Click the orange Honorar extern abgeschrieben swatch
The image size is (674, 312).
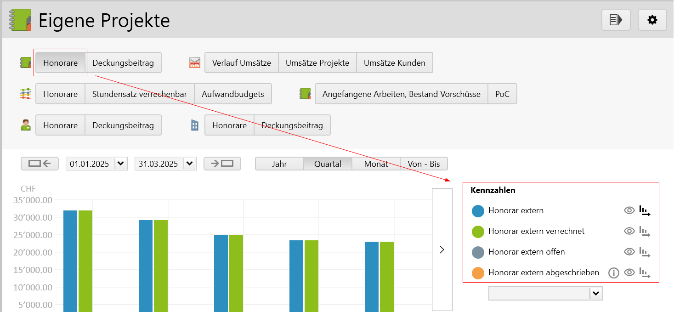coord(478,273)
